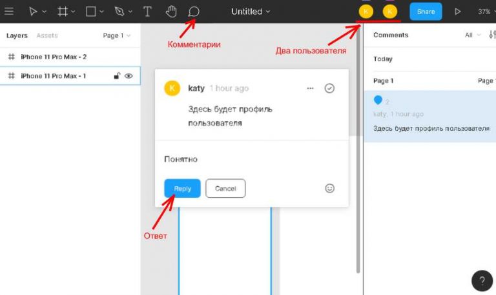Select the Text tool
Viewport: 496px width, 295px height.
point(147,12)
